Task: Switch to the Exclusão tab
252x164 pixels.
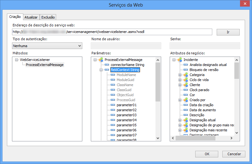Action: (x=48, y=17)
